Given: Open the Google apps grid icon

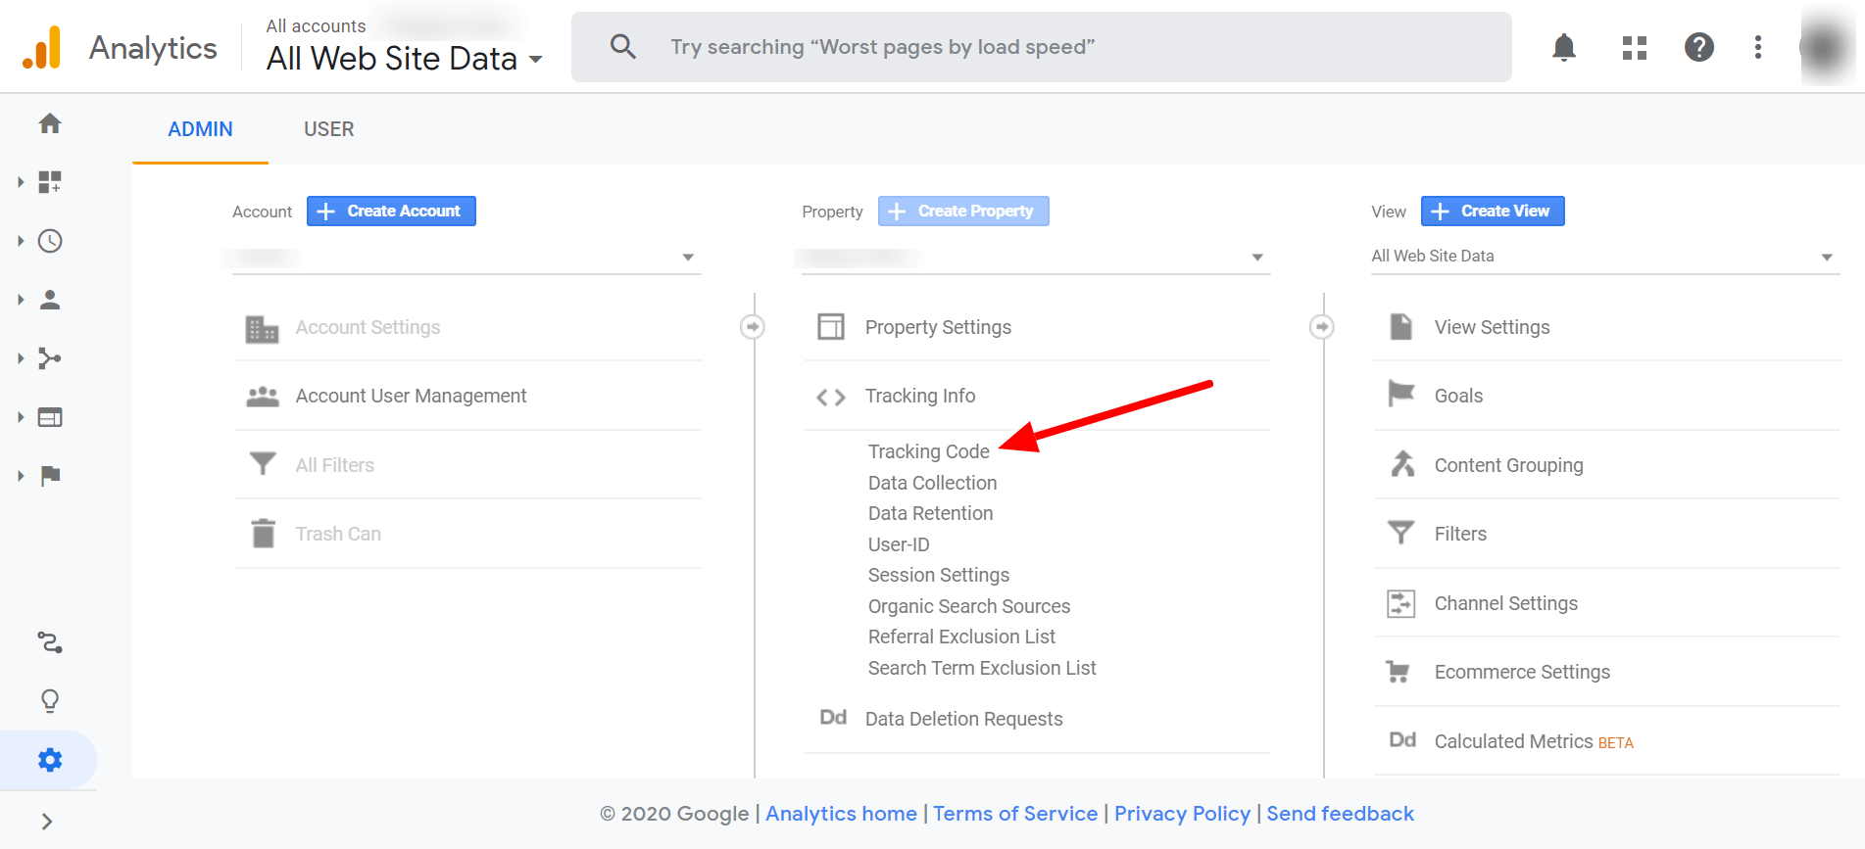Looking at the screenshot, I should pos(1635,47).
